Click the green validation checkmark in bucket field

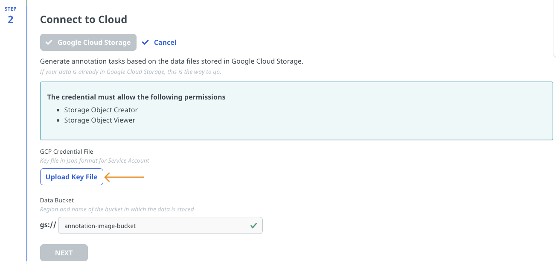click(x=253, y=225)
